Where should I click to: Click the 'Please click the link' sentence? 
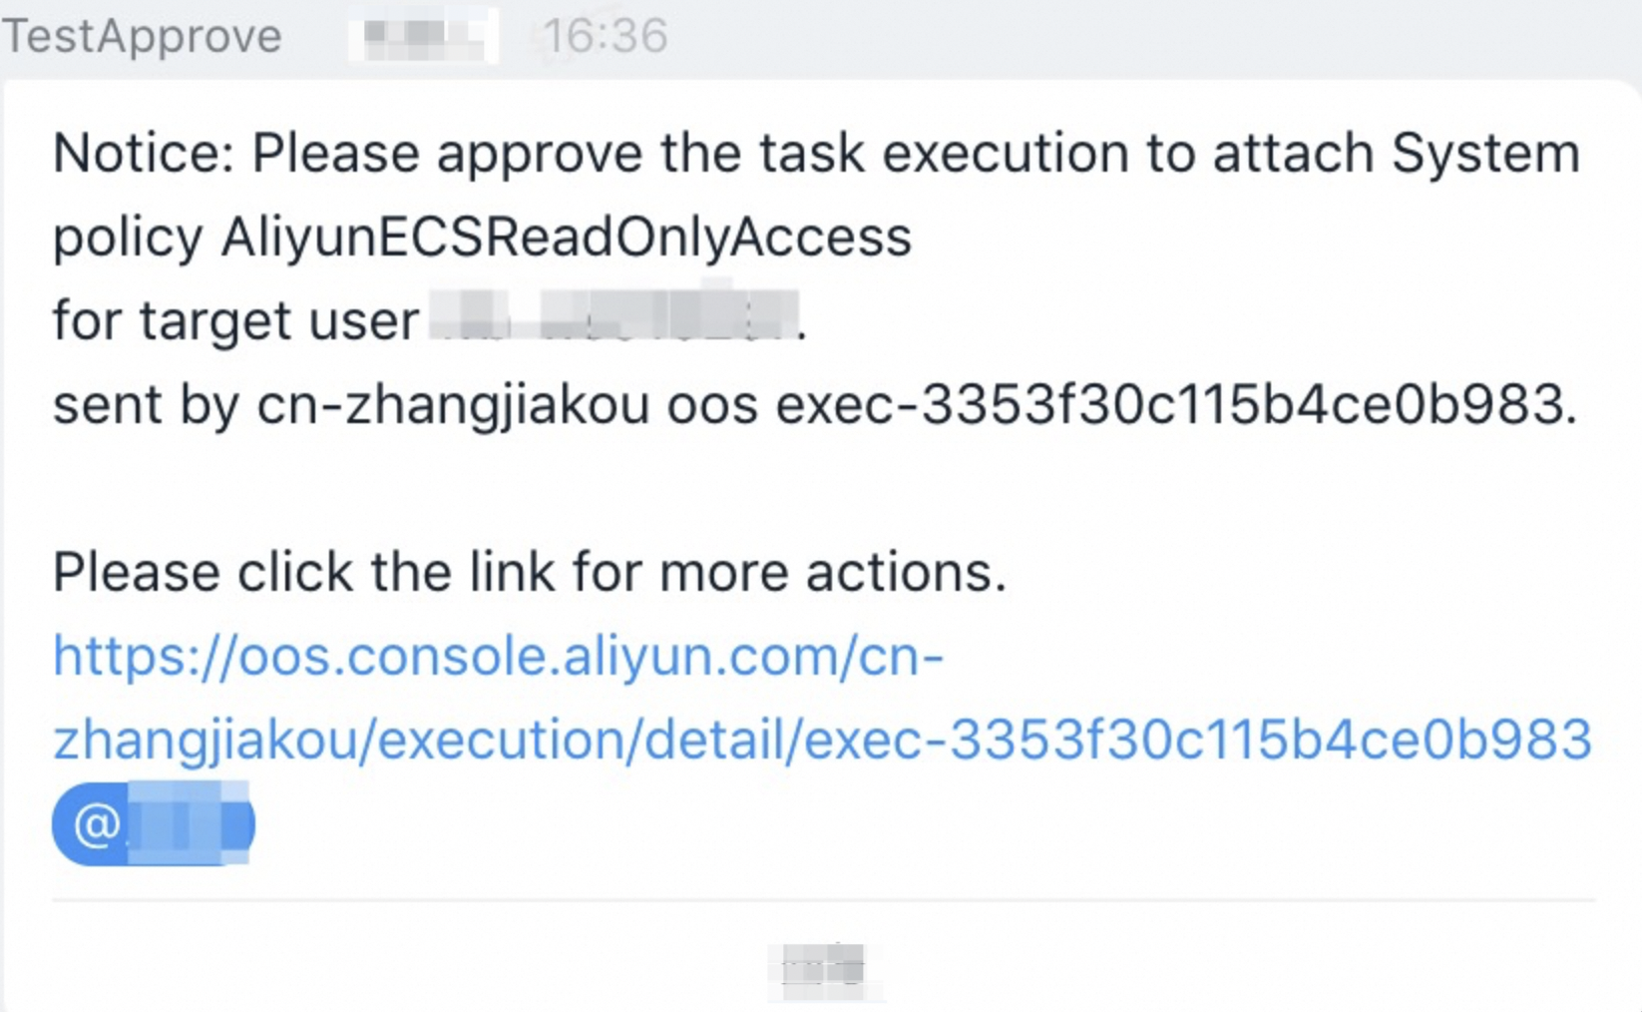[x=530, y=573]
